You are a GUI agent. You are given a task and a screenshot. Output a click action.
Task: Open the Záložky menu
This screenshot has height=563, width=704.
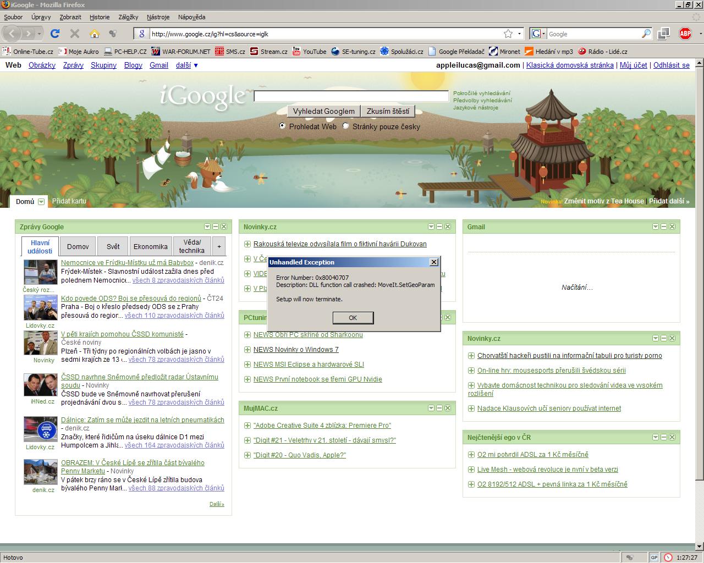click(x=128, y=17)
